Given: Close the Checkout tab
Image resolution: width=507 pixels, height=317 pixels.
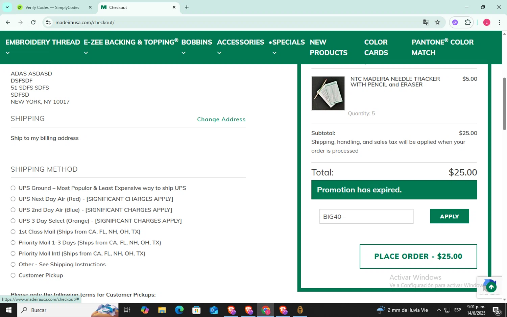Looking at the screenshot, I should (174, 7).
